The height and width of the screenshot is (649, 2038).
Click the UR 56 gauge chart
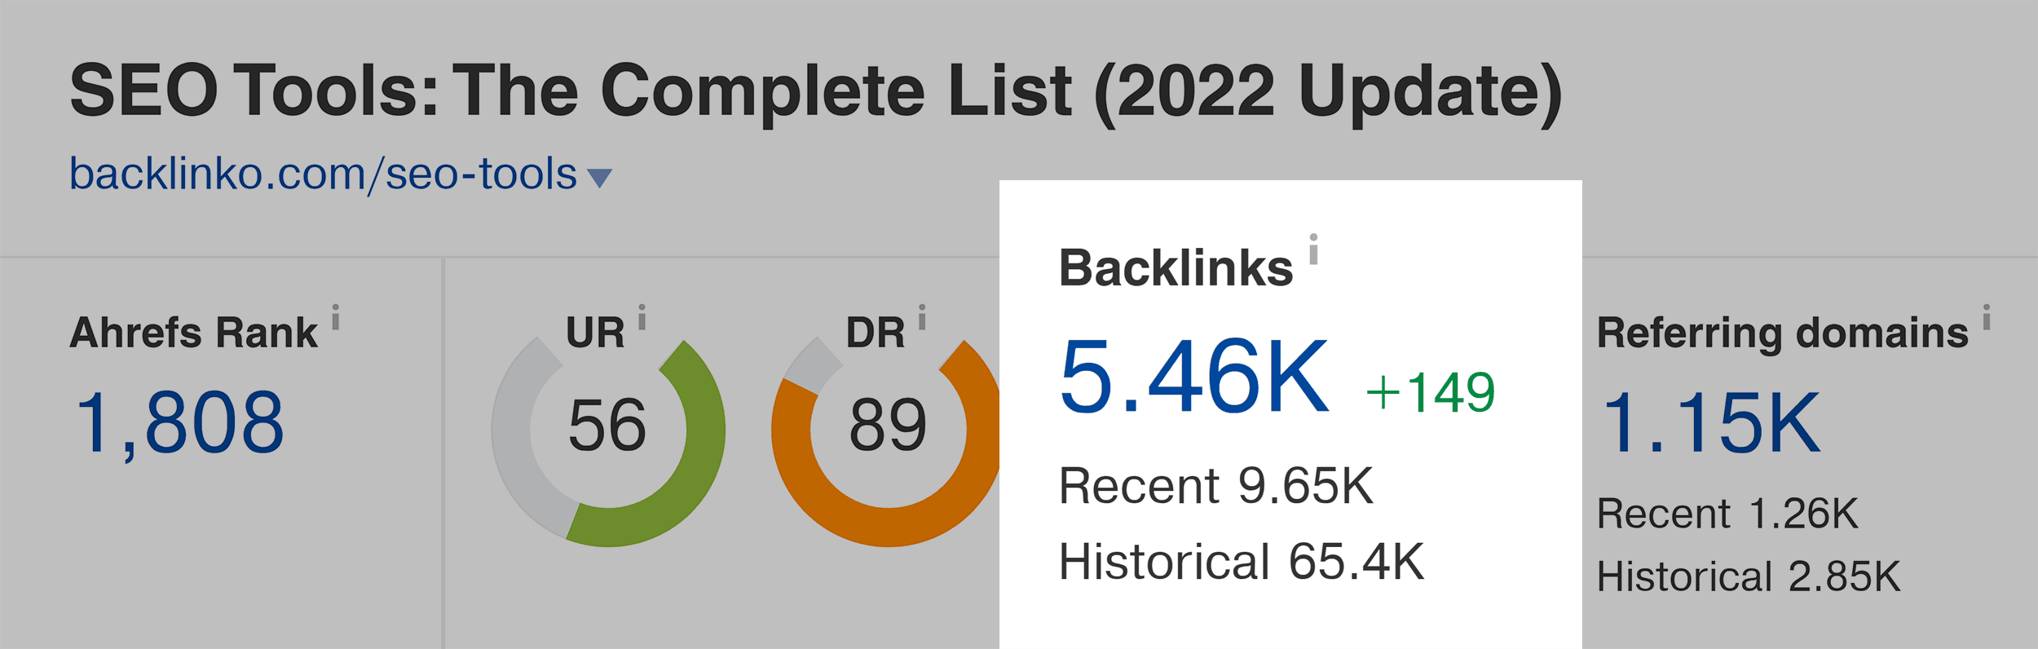[x=608, y=430]
